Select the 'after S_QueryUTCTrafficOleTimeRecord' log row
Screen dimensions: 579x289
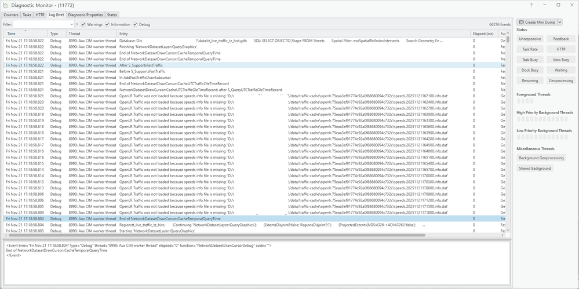coord(254,90)
